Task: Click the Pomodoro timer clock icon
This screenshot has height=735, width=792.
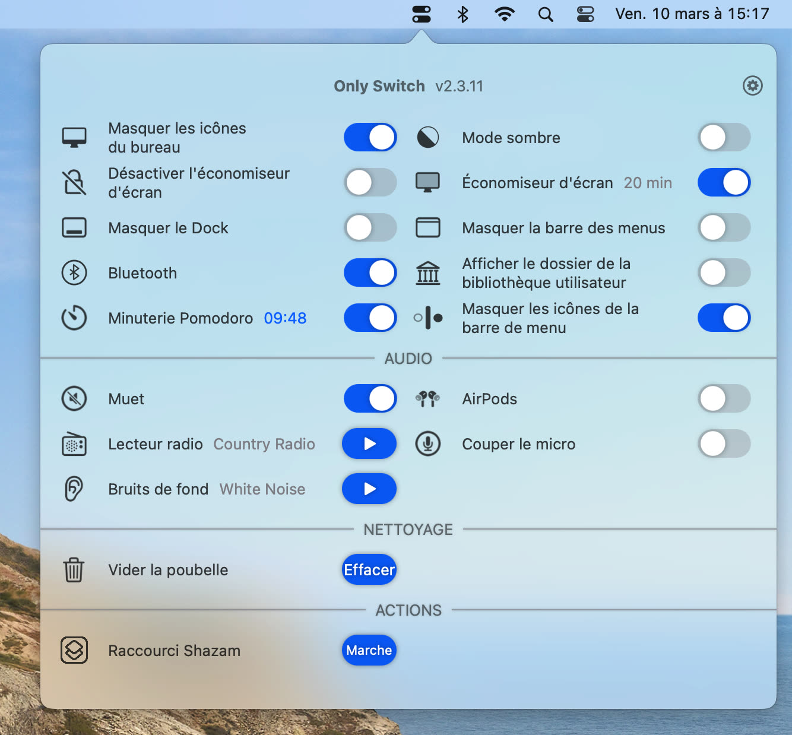Action: 74,318
